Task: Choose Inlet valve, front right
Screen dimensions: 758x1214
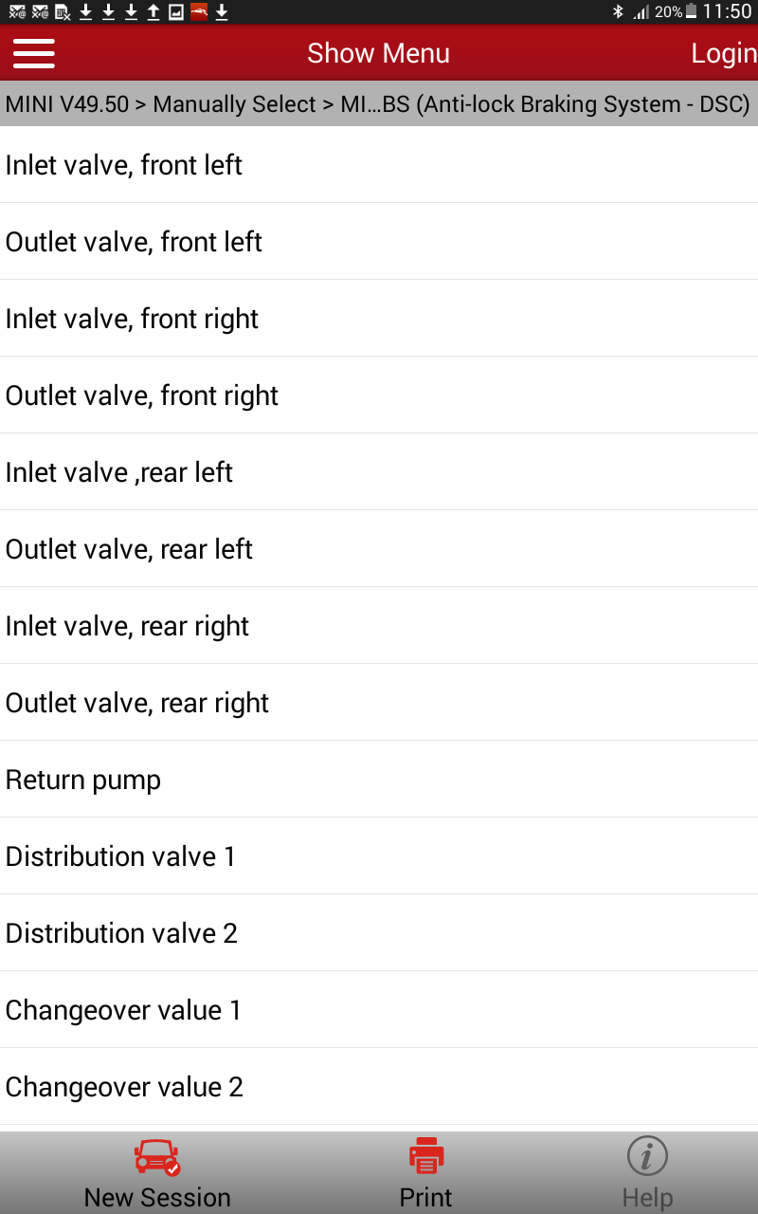Action: tap(132, 319)
